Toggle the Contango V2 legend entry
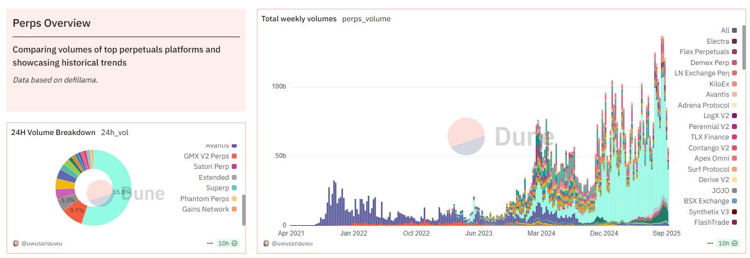Screen dimensions: 750x258 pos(713,148)
